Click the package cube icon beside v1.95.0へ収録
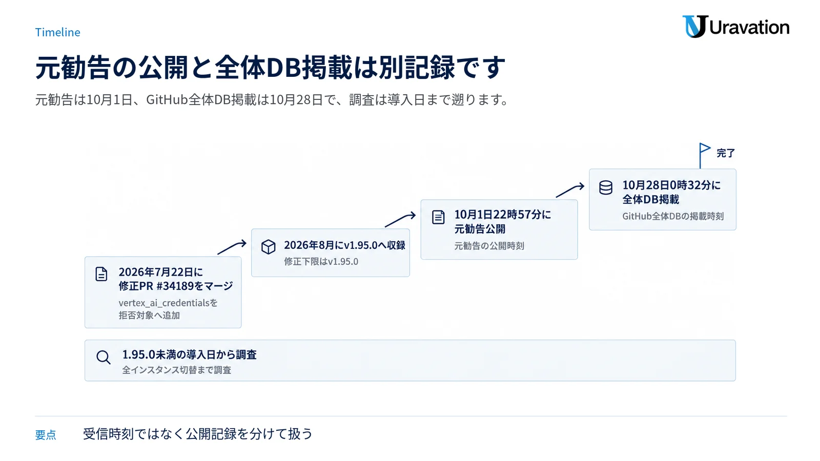The height and width of the screenshot is (461, 820). (x=268, y=247)
